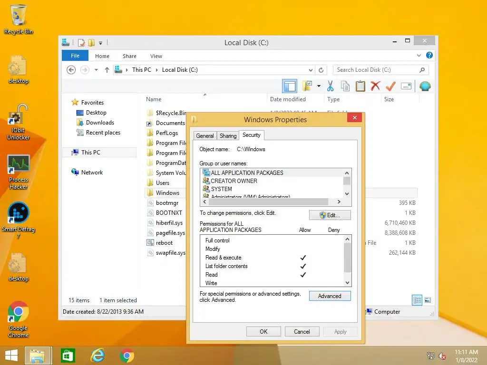
Task: Click the Paste clipboard toolbar icon
Action: tap(360, 86)
